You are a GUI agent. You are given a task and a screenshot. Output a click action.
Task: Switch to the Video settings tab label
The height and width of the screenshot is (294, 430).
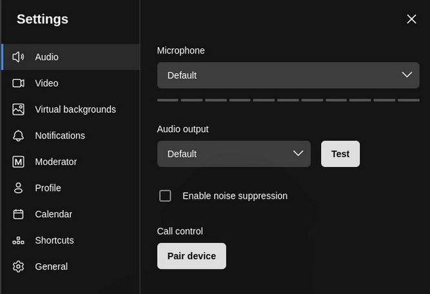click(46, 83)
